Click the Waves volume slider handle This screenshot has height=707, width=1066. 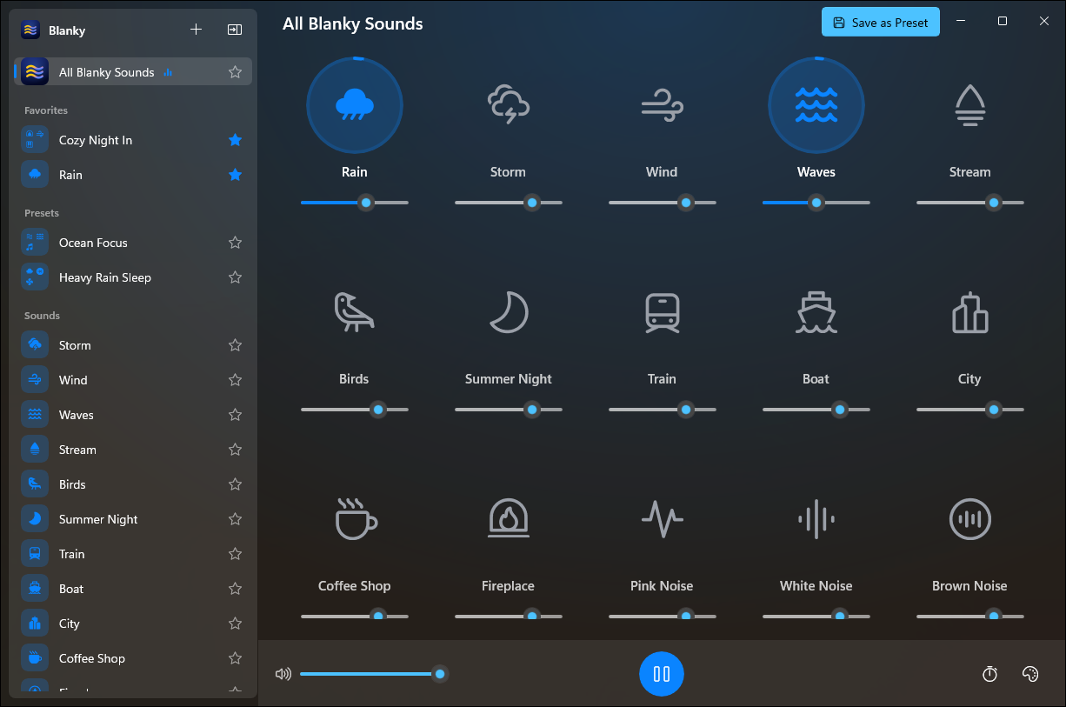pyautogui.click(x=816, y=203)
